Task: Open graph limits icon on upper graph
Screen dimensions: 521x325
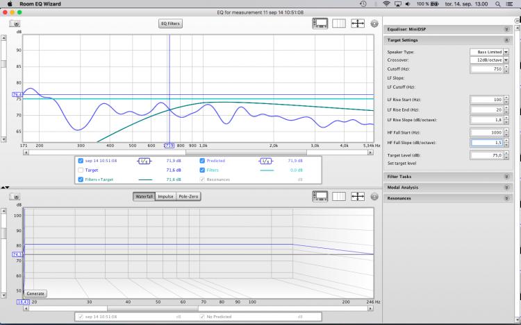Action: 339,24
